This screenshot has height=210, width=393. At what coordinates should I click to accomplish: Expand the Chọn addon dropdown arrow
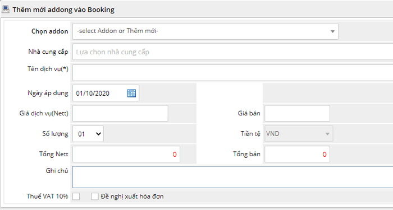point(332,31)
